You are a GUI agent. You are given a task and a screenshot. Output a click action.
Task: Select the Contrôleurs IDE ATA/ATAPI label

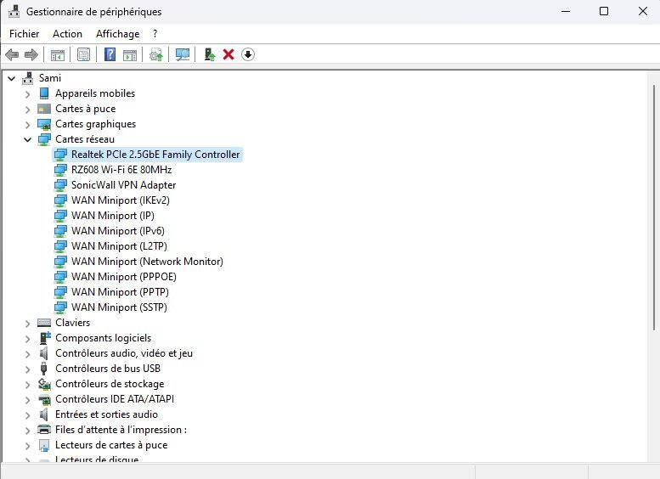tap(115, 399)
